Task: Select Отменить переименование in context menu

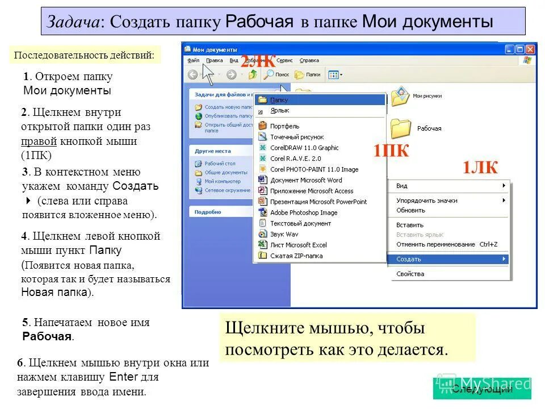Action: tap(448, 244)
